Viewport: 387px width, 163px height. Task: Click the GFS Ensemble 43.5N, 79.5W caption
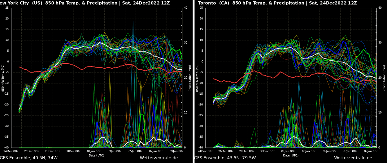[x=225, y=158]
